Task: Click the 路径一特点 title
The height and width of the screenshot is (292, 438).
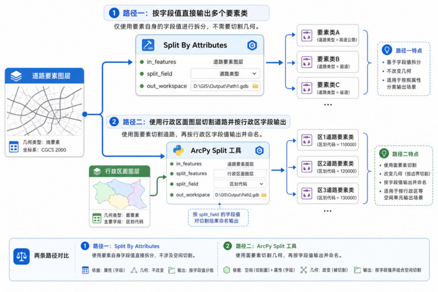Action: pyautogui.click(x=409, y=51)
